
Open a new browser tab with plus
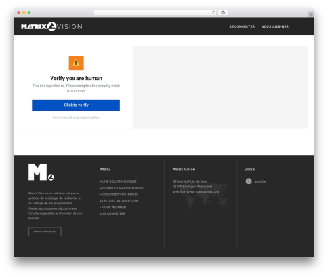(x=311, y=14)
